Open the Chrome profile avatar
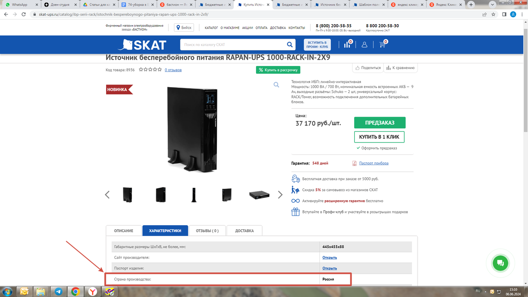The width and height of the screenshot is (528, 297). (x=513, y=14)
